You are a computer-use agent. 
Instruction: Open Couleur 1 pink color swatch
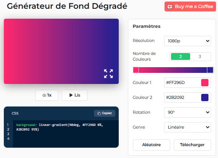pos(205,83)
